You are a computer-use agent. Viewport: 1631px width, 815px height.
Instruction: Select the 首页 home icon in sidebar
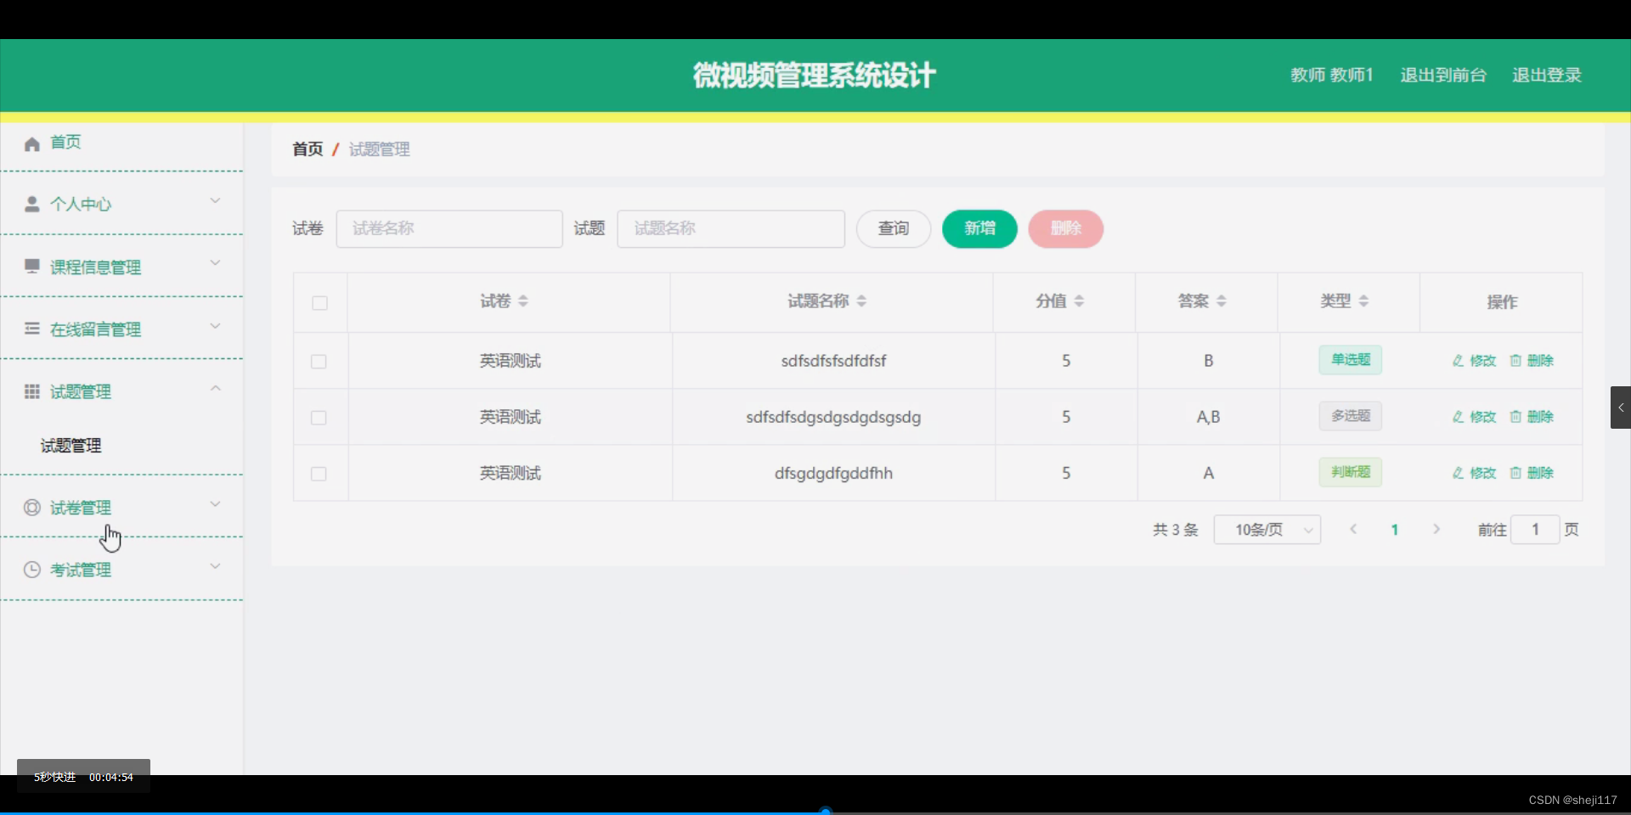tap(31, 143)
